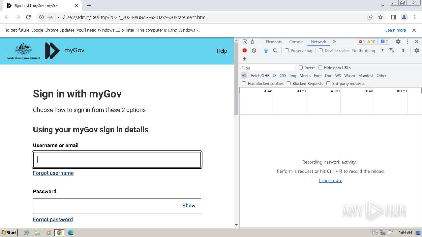Click the Network Filter text box

[267, 68]
